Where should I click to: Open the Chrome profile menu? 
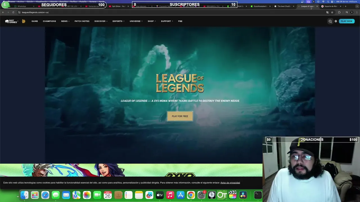tap(352, 12)
